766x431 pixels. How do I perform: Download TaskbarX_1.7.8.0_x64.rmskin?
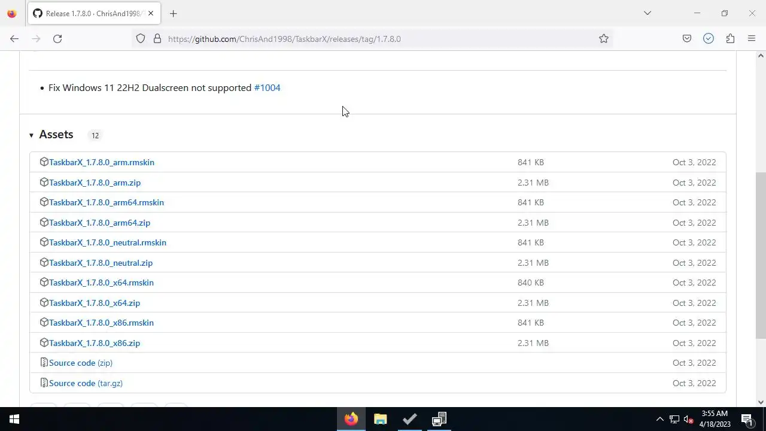click(x=101, y=283)
